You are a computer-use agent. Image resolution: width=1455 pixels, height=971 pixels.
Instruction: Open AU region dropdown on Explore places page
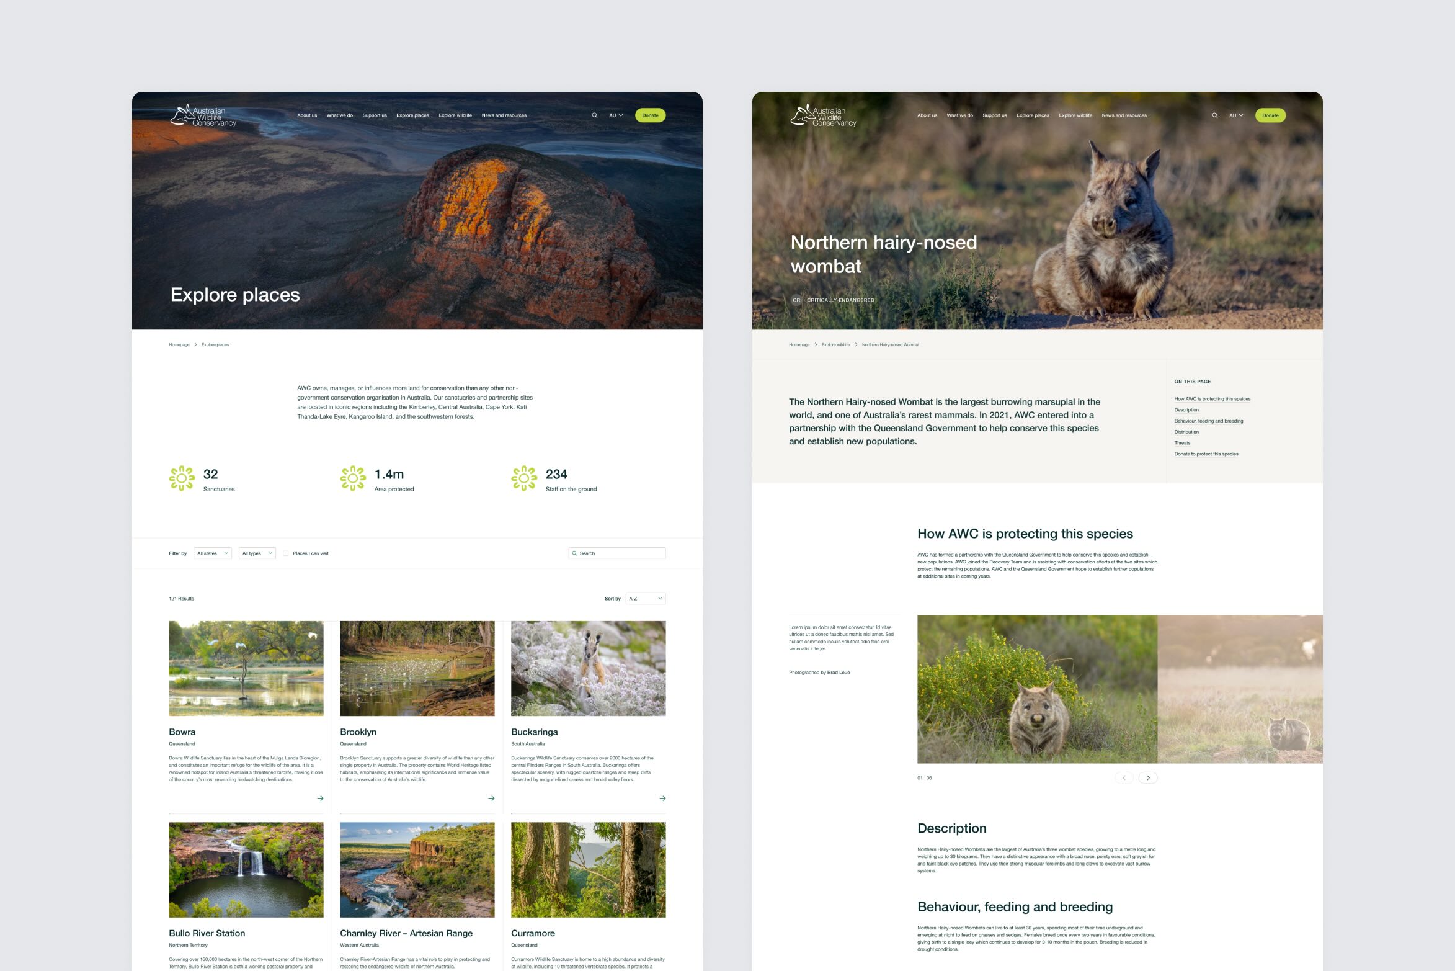(616, 115)
